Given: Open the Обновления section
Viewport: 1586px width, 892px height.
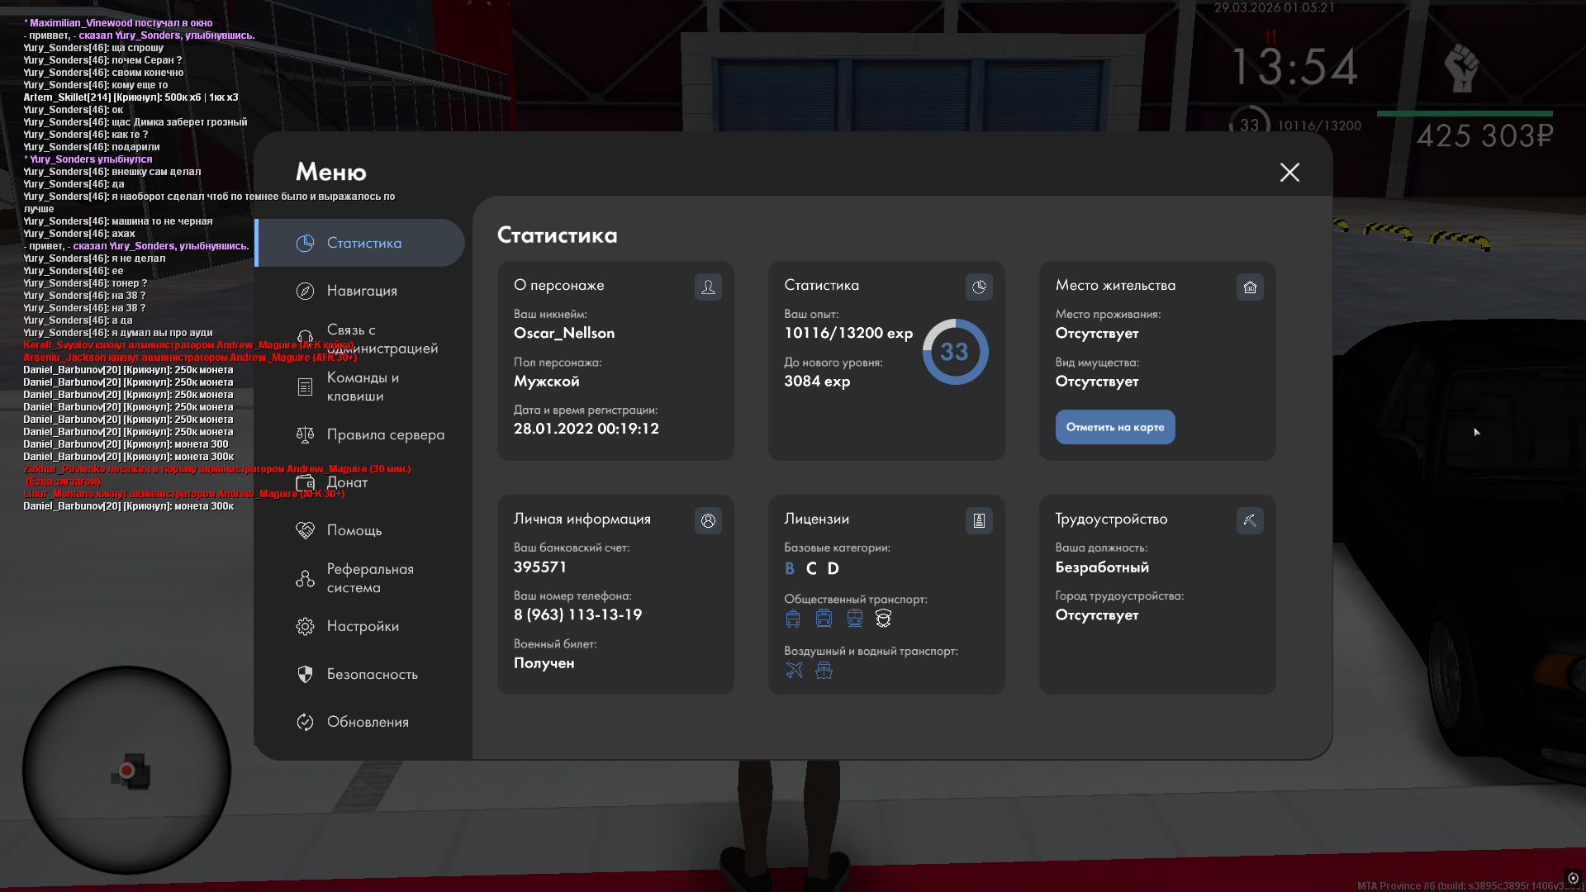Looking at the screenshot, I should tap(368, 722).
